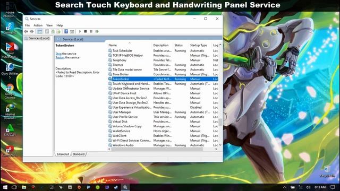Viewport: 340px width, 191px height.
Task: Switch to the Extended tab
Action: [x=63, y=154]
